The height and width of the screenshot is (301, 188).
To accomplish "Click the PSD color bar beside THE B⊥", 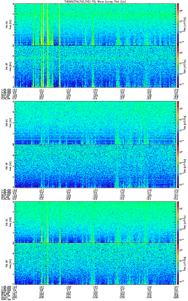I will point(178,222).
